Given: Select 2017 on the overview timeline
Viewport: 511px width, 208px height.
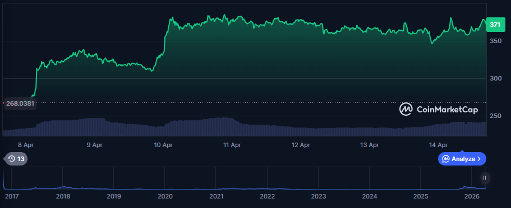Looking at the screenshot, I should [12, 196].
